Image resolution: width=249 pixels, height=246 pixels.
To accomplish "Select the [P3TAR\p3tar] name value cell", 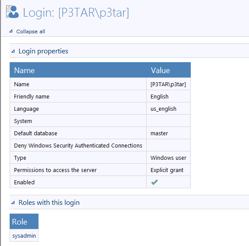I will pyautogui.click(x=168, y=84).
